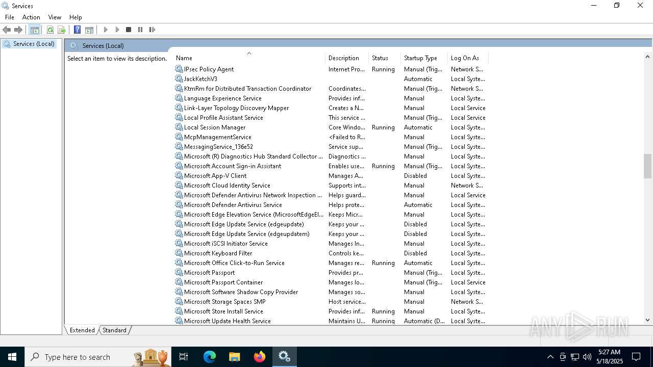Select the JackKetchV3 service
Viewport: 653px width, 367px height.
click(331, 79)
